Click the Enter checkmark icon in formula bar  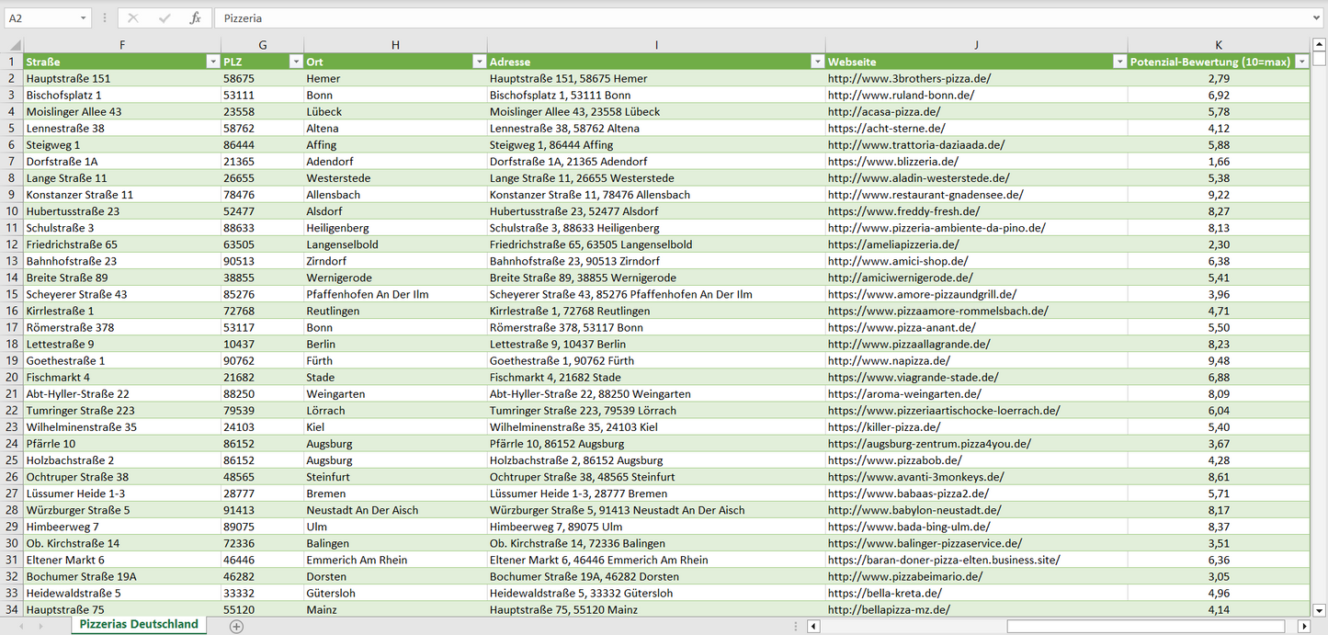pyautogui.click(x=165, y=18)
